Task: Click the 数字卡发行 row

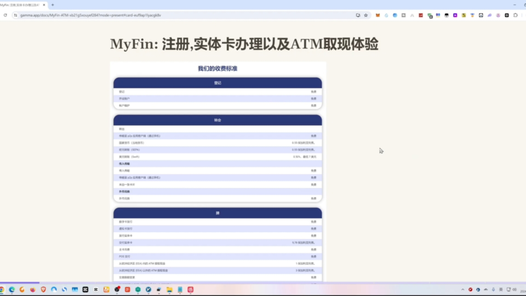Action: [218, 222]
